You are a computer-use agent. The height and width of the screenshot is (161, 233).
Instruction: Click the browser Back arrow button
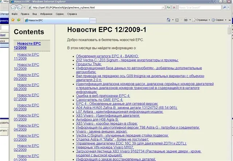13,7
